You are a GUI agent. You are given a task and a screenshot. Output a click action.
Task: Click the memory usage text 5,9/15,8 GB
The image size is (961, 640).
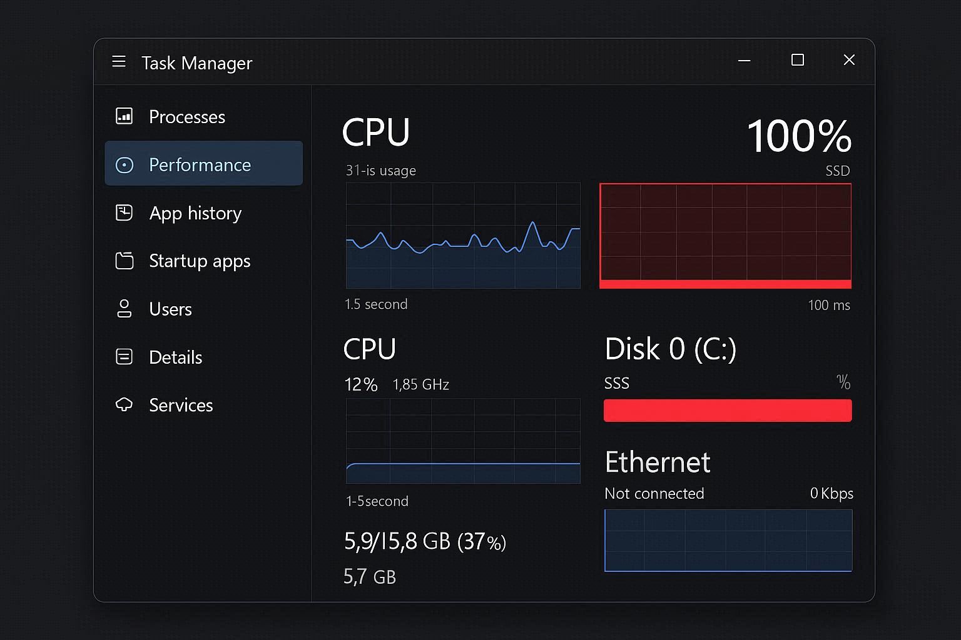pos(425,541)
